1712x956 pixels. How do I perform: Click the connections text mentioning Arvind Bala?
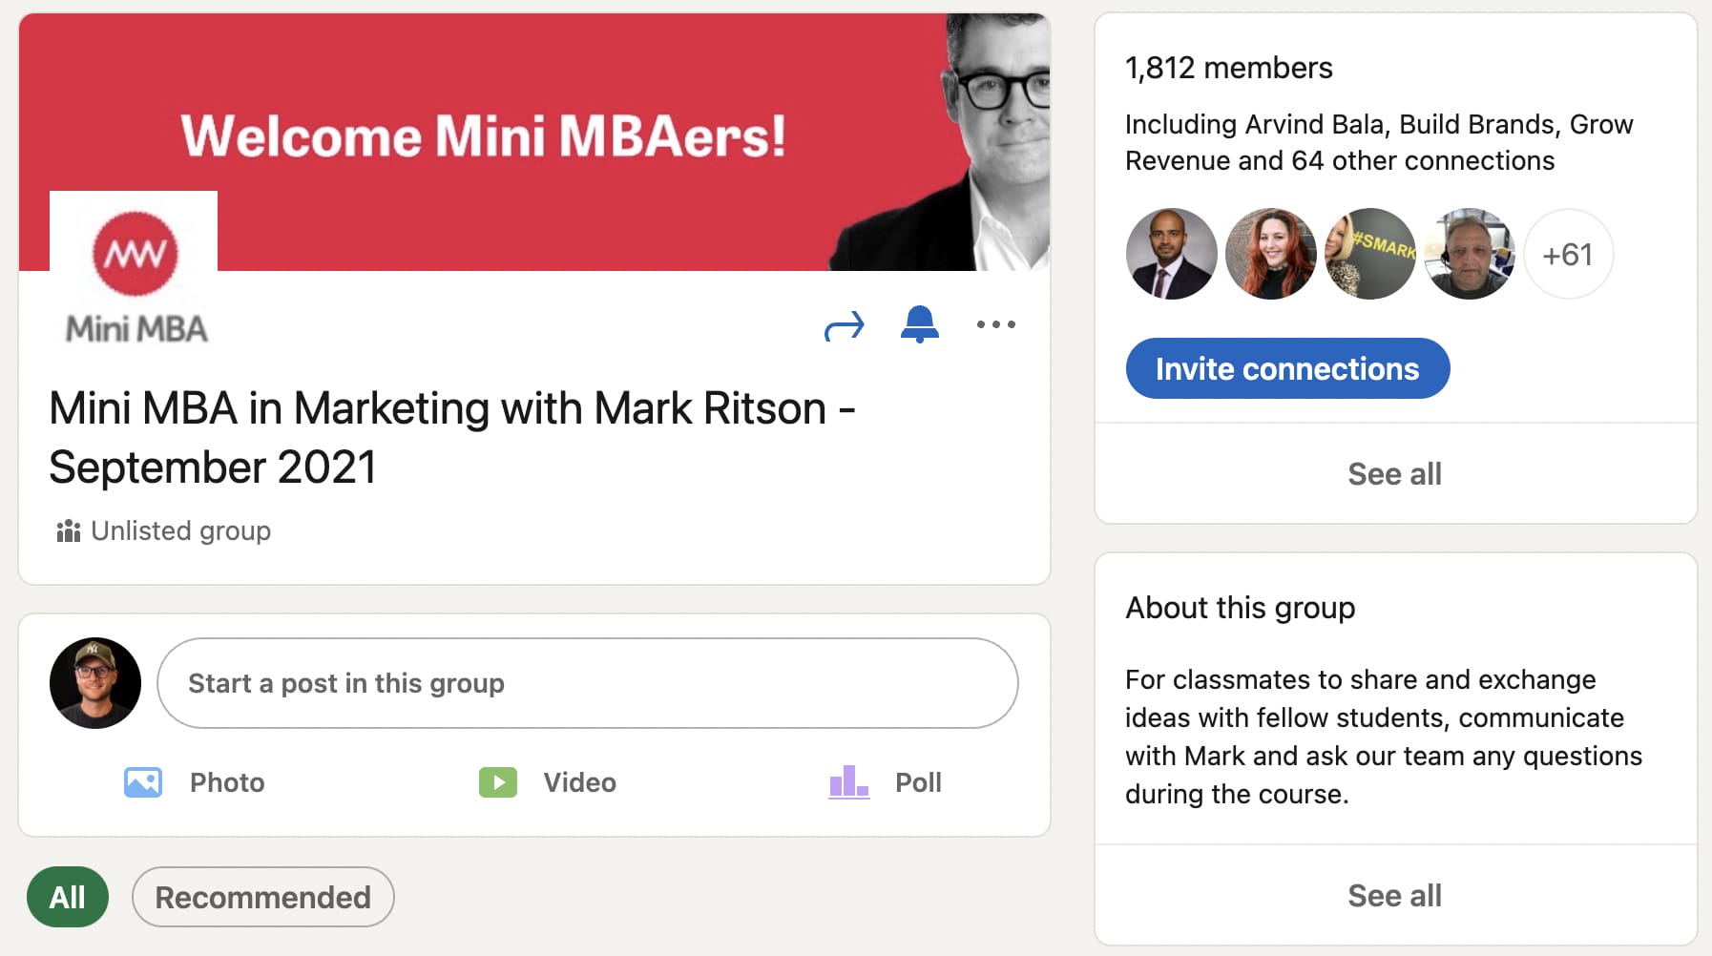click(x=1379, y=142)
